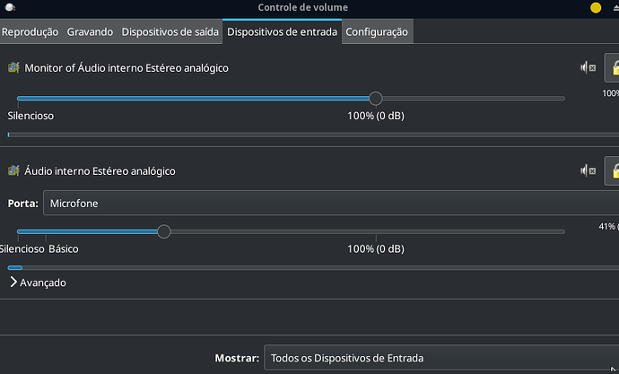Click the volume control app icon in title bar
The width and height of the screenshot is (619, 374).
[x=10, y=7]
